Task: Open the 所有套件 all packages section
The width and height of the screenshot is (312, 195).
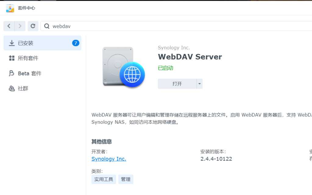Action: 42,58
